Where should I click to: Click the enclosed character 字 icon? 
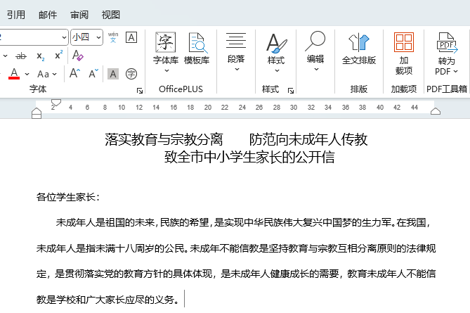(x=131, y=74)
